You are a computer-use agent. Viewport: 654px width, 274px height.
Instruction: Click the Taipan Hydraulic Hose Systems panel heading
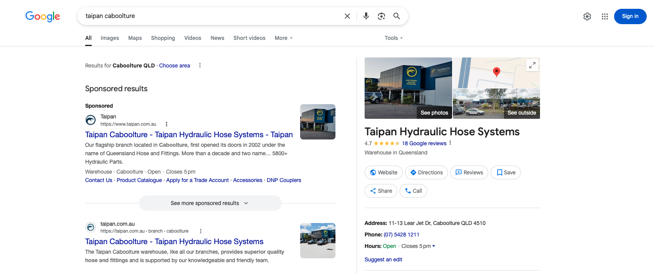pyautogui.click(x=442, y=131)
